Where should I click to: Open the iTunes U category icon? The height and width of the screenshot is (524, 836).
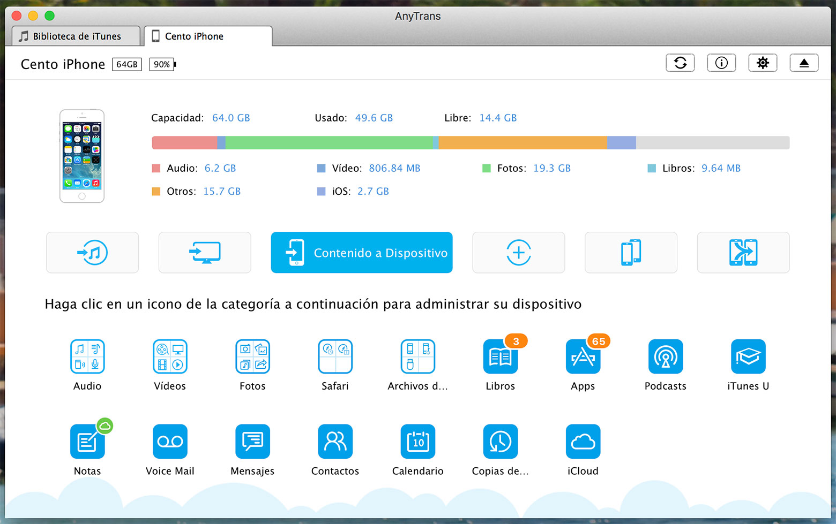pos(748,356)
